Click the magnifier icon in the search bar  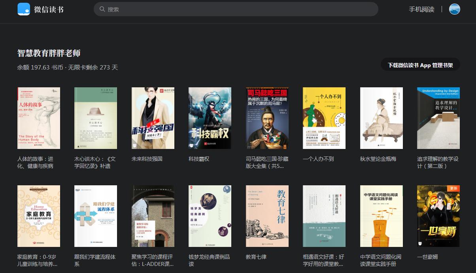pyautogui.click(x=102, y=9)
